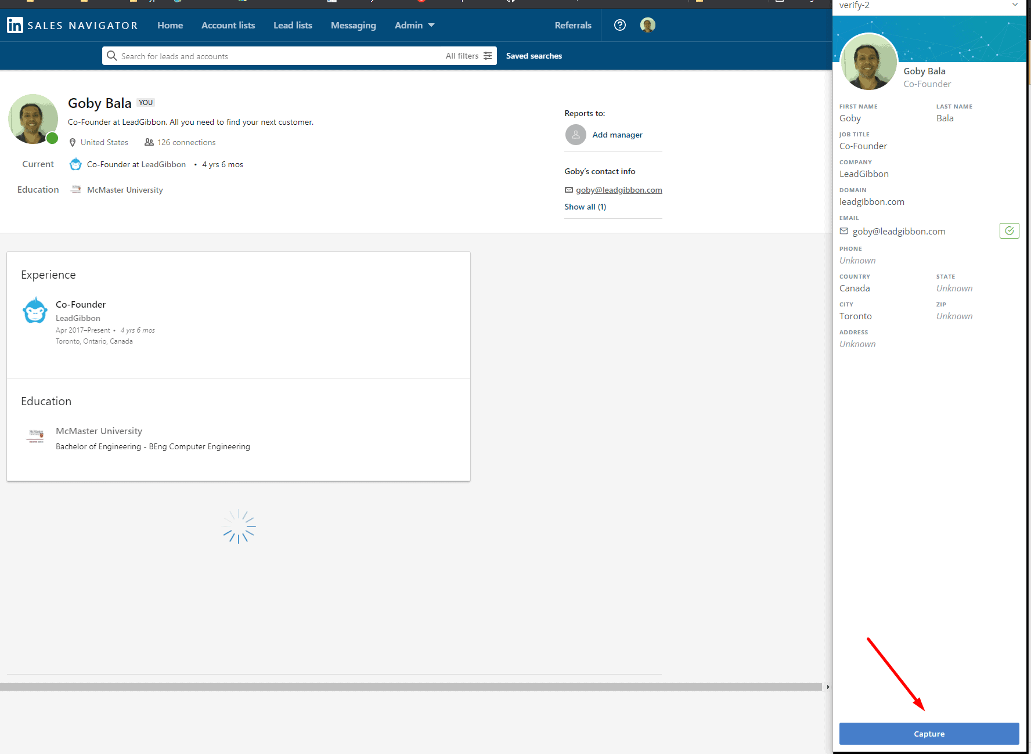Click the green online status dot on Goby's photo
Image resolution: width=1031 pixels, height=754 pixels.
pyautogui.click(x=52, y=138)
